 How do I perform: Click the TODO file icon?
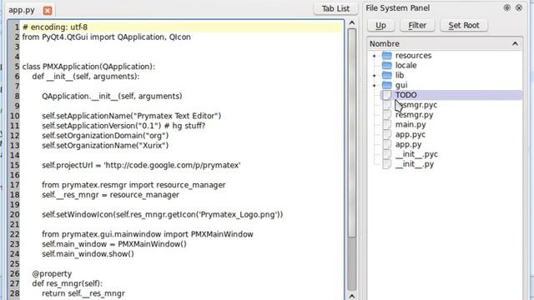386,95
